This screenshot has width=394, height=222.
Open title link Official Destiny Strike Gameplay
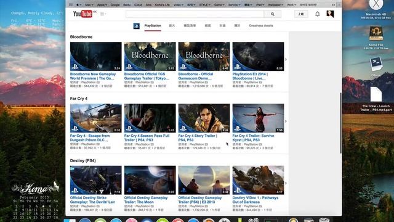92,200
